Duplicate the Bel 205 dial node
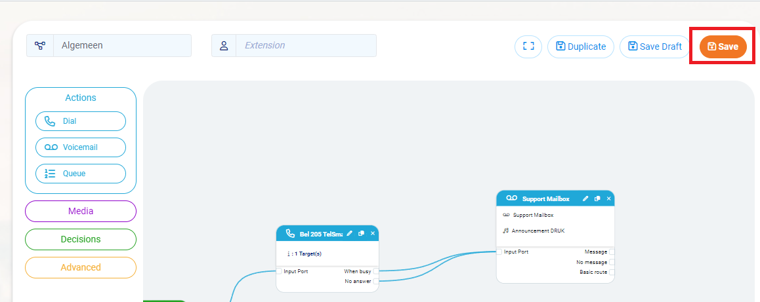This screenshot has height=302, width=760. pyautogui.click(x=362, y=233)
